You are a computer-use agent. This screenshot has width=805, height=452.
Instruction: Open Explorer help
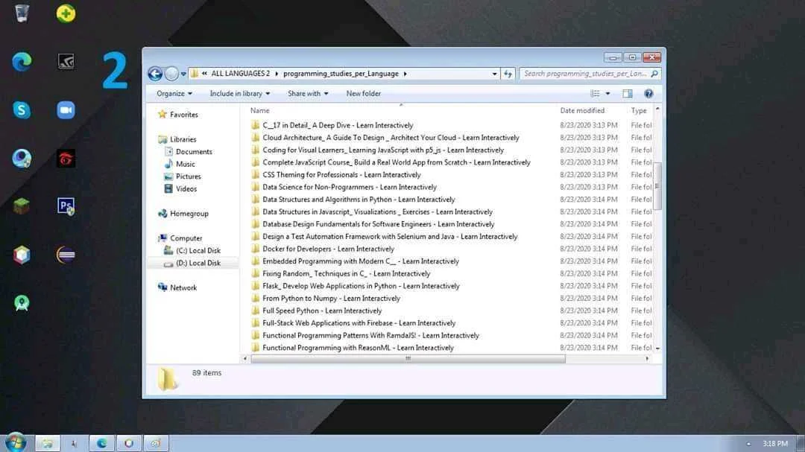tap(648, 93)
